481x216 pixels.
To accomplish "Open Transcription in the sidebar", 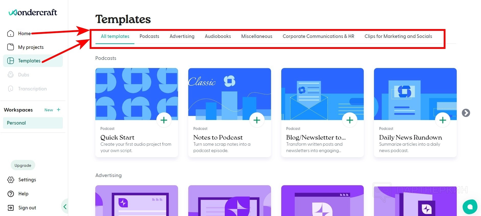I will [33, 89].
